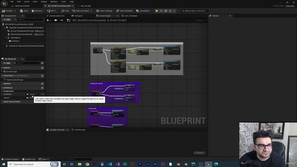297x167 pixels.
Task: Open the Content Drawer
Action: click(10, 159)
